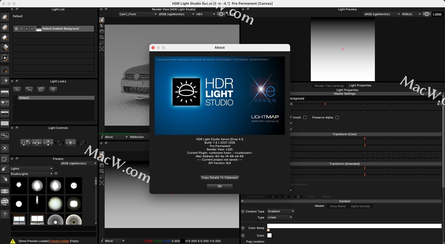Click the Color Ramp download arrow icon
445x244 pixels.
tap(243, 228)
